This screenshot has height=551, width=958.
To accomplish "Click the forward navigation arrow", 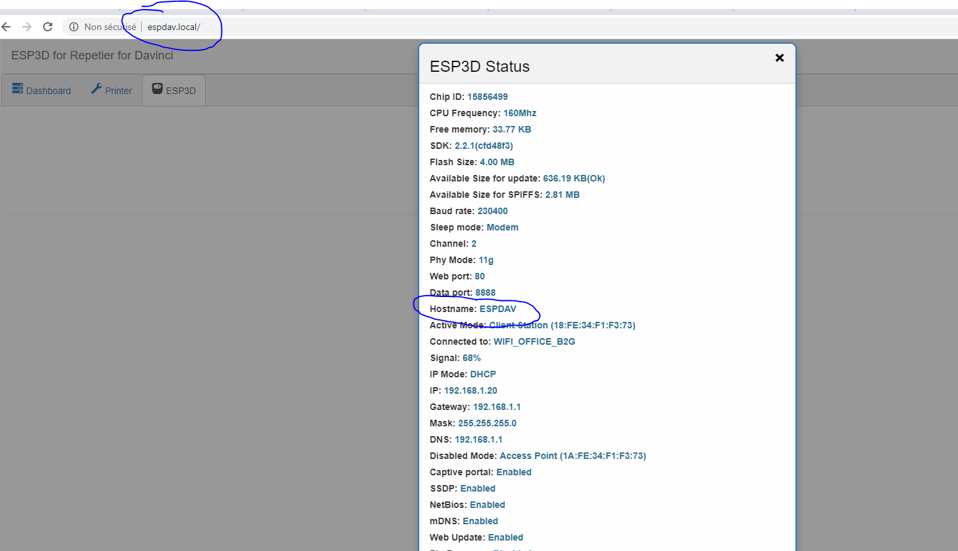I will point(25,27).
